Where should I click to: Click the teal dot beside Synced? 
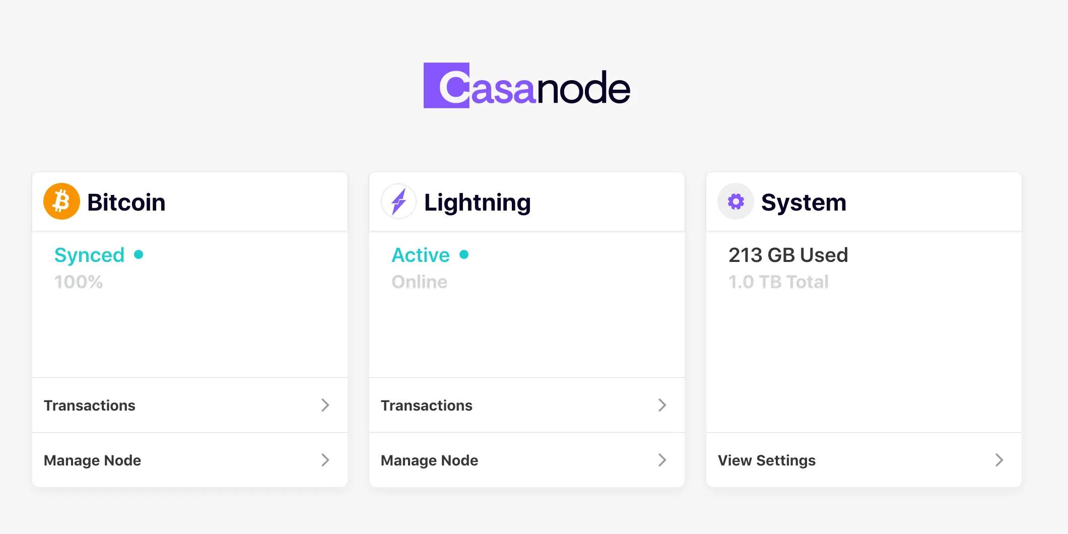point(139,255)
